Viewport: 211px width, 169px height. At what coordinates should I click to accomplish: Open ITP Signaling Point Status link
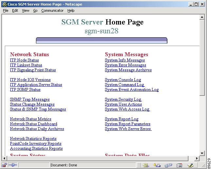[x=33, y=70]
